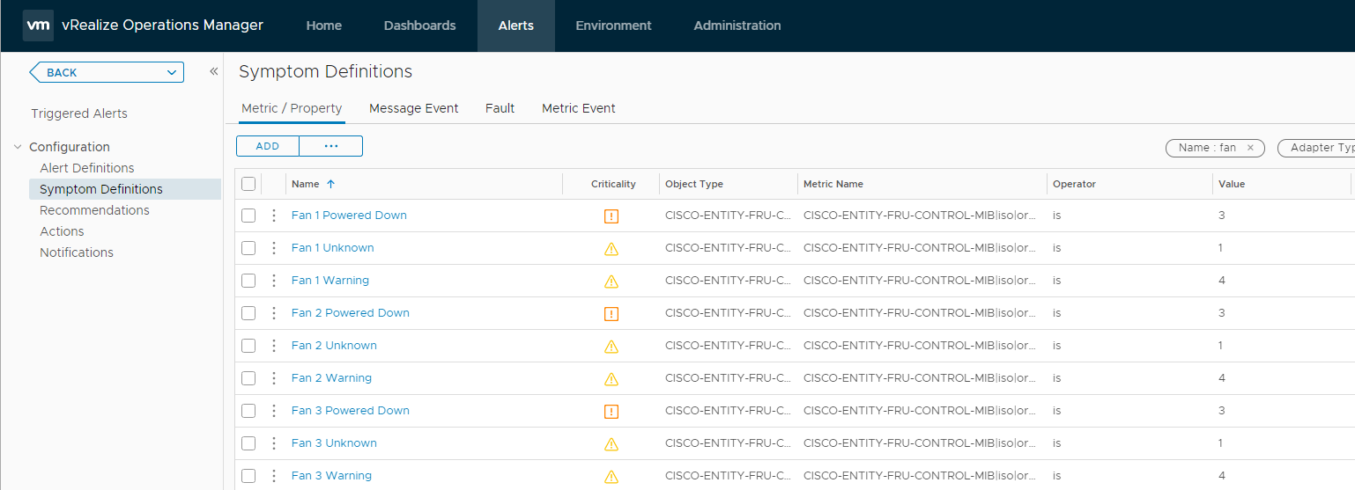
Task: Open the actions menu for Fan 1 Powered Down
Action: pyautogui.click(x=274, y=216)
